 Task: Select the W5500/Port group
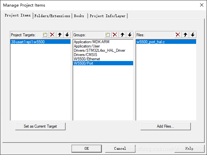[x=103, y=63]
